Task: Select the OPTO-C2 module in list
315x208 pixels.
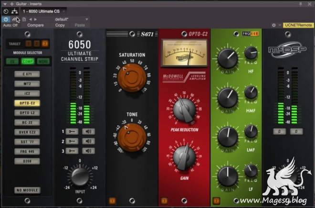Action: [27, 103]
